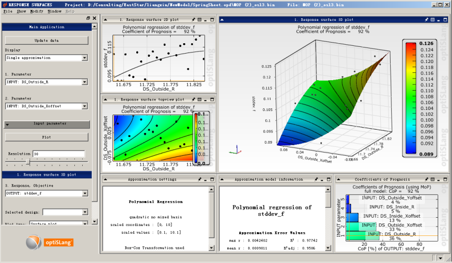Open the Window menu
Image resolution: width=452 pixels, height=263 pixels.
tap(55, 11)
